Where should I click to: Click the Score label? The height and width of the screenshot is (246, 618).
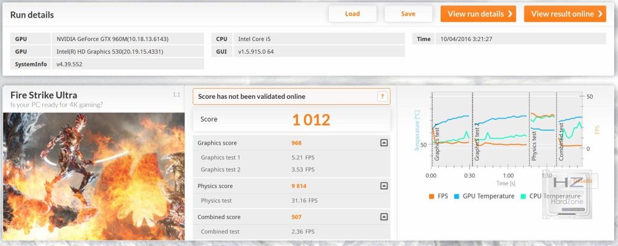click(x=209, y=119)
